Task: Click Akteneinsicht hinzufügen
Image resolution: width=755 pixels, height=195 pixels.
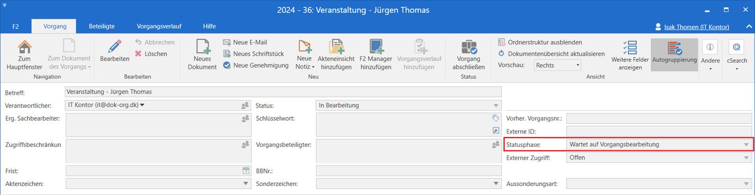Action: pos(336,55)
